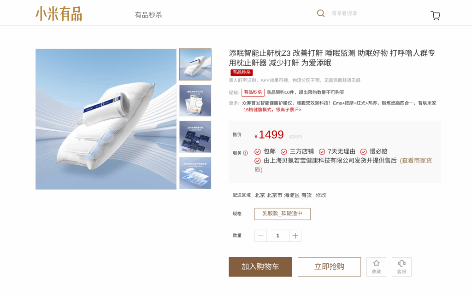Click the 7天无理由 checkmark icon
Screen dimensions: 472x295
point(322,152)
